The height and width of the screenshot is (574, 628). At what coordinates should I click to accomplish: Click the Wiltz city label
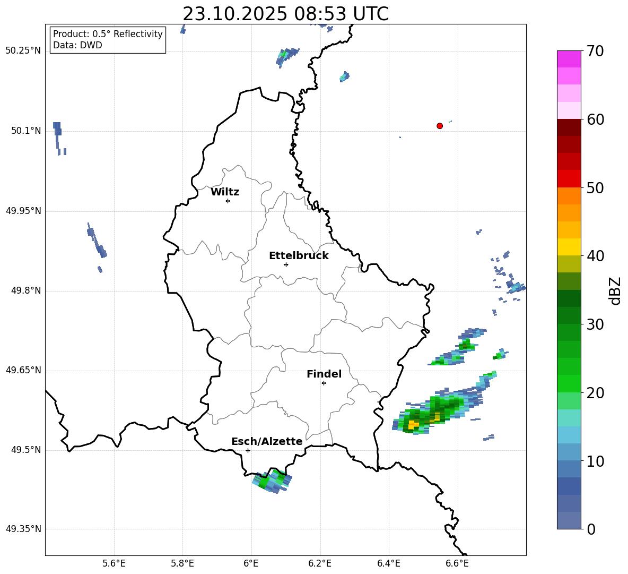coord(225,192)
